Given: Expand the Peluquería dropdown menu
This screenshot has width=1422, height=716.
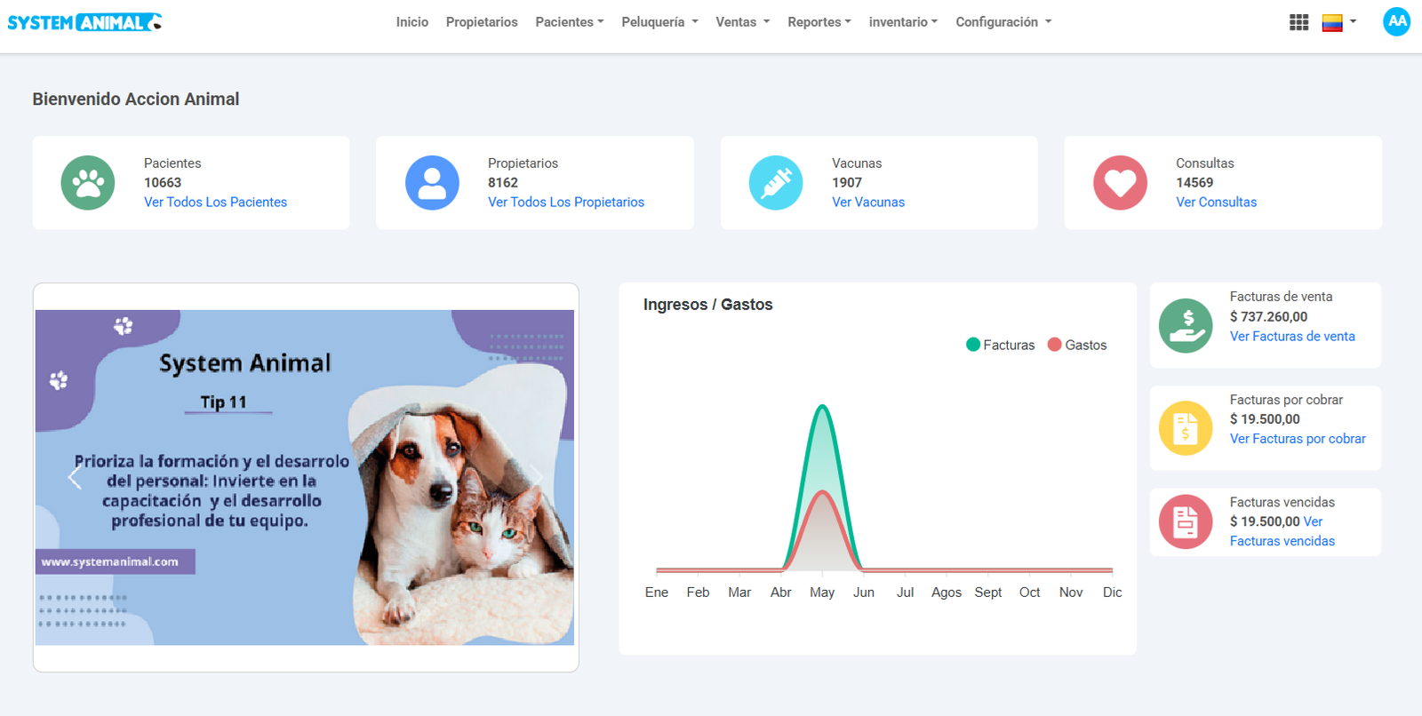Looking at the screenshot, I should pyautogui.click(x=659, y=22).
